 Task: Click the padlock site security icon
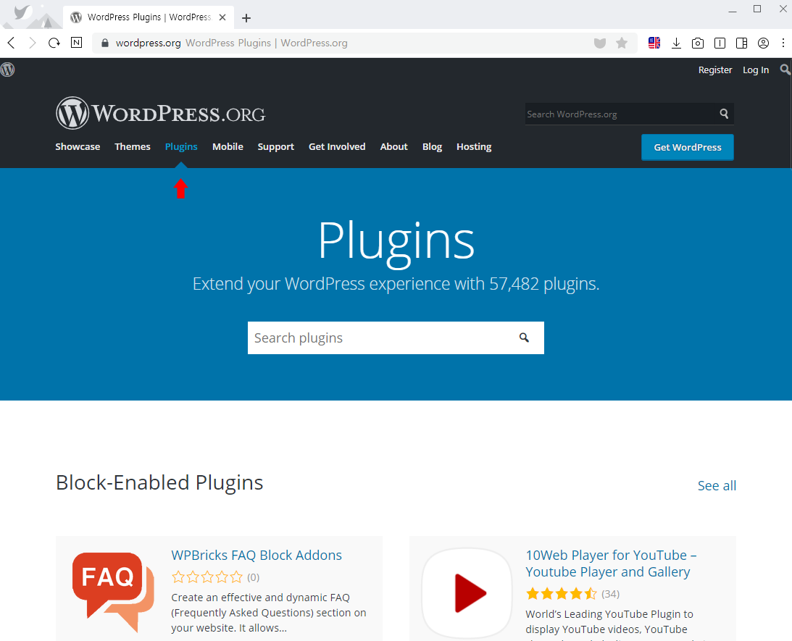click(x=105, y=43)
